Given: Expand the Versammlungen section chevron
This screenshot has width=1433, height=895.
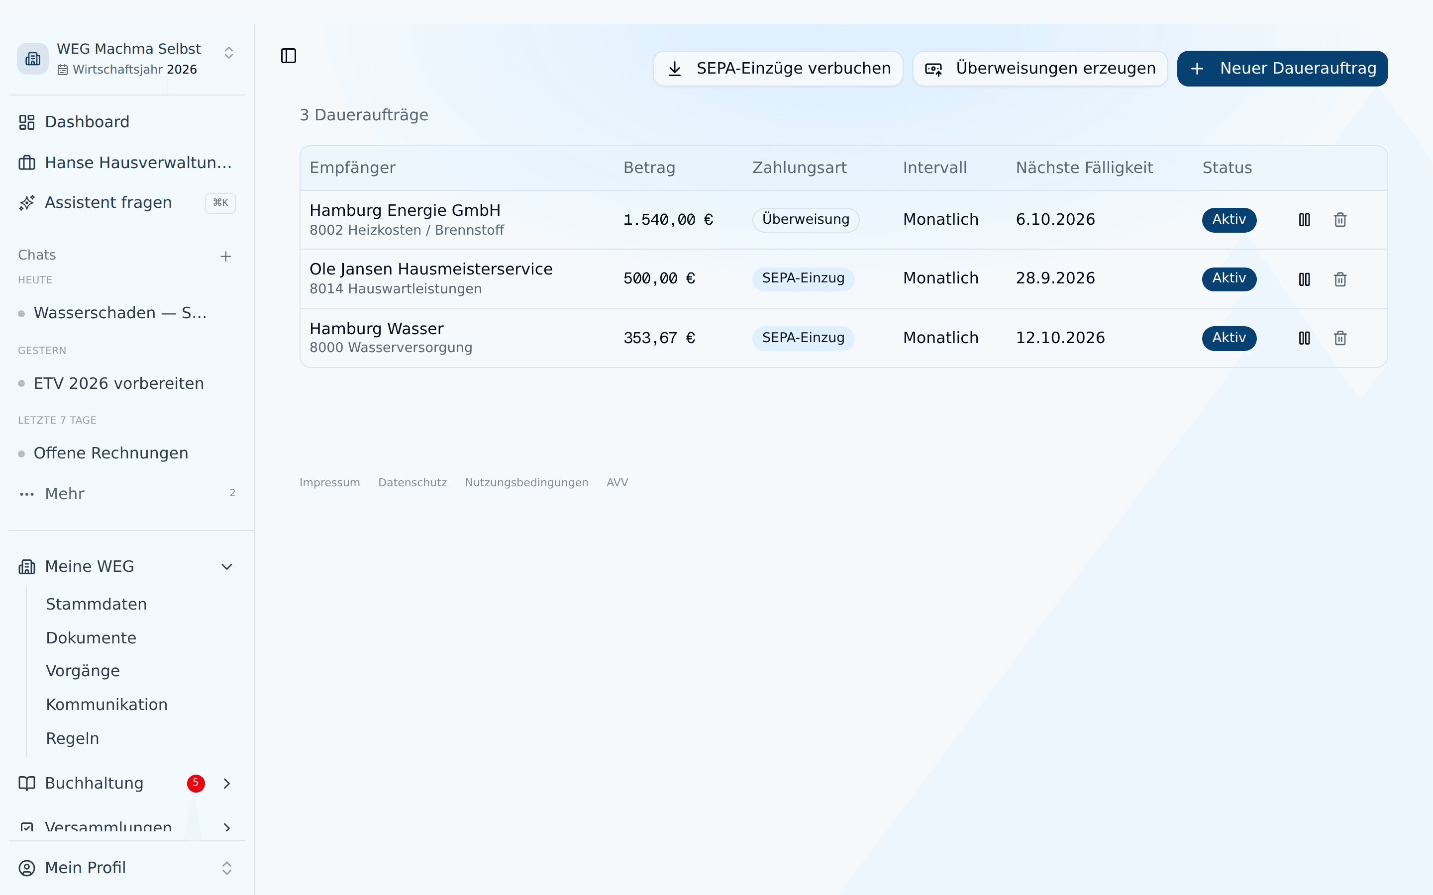Looking at the screenshot, I should point(227,827).
